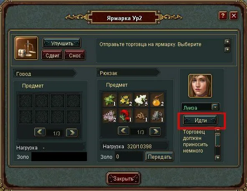Open the question mark help button

click(223, 15)
